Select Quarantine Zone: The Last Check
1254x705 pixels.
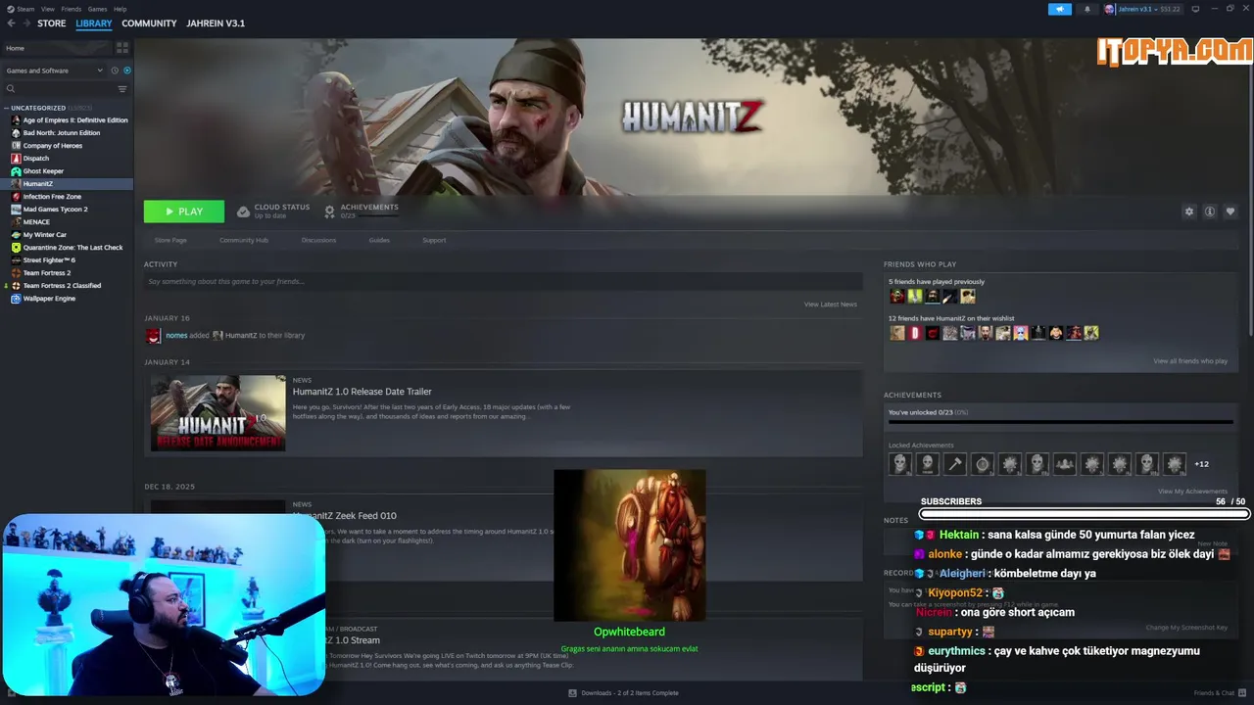[72, 248]
